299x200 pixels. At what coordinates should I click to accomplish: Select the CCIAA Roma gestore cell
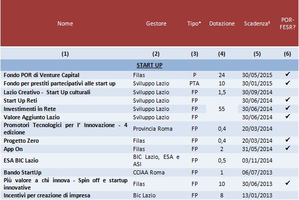pos(149,172)
